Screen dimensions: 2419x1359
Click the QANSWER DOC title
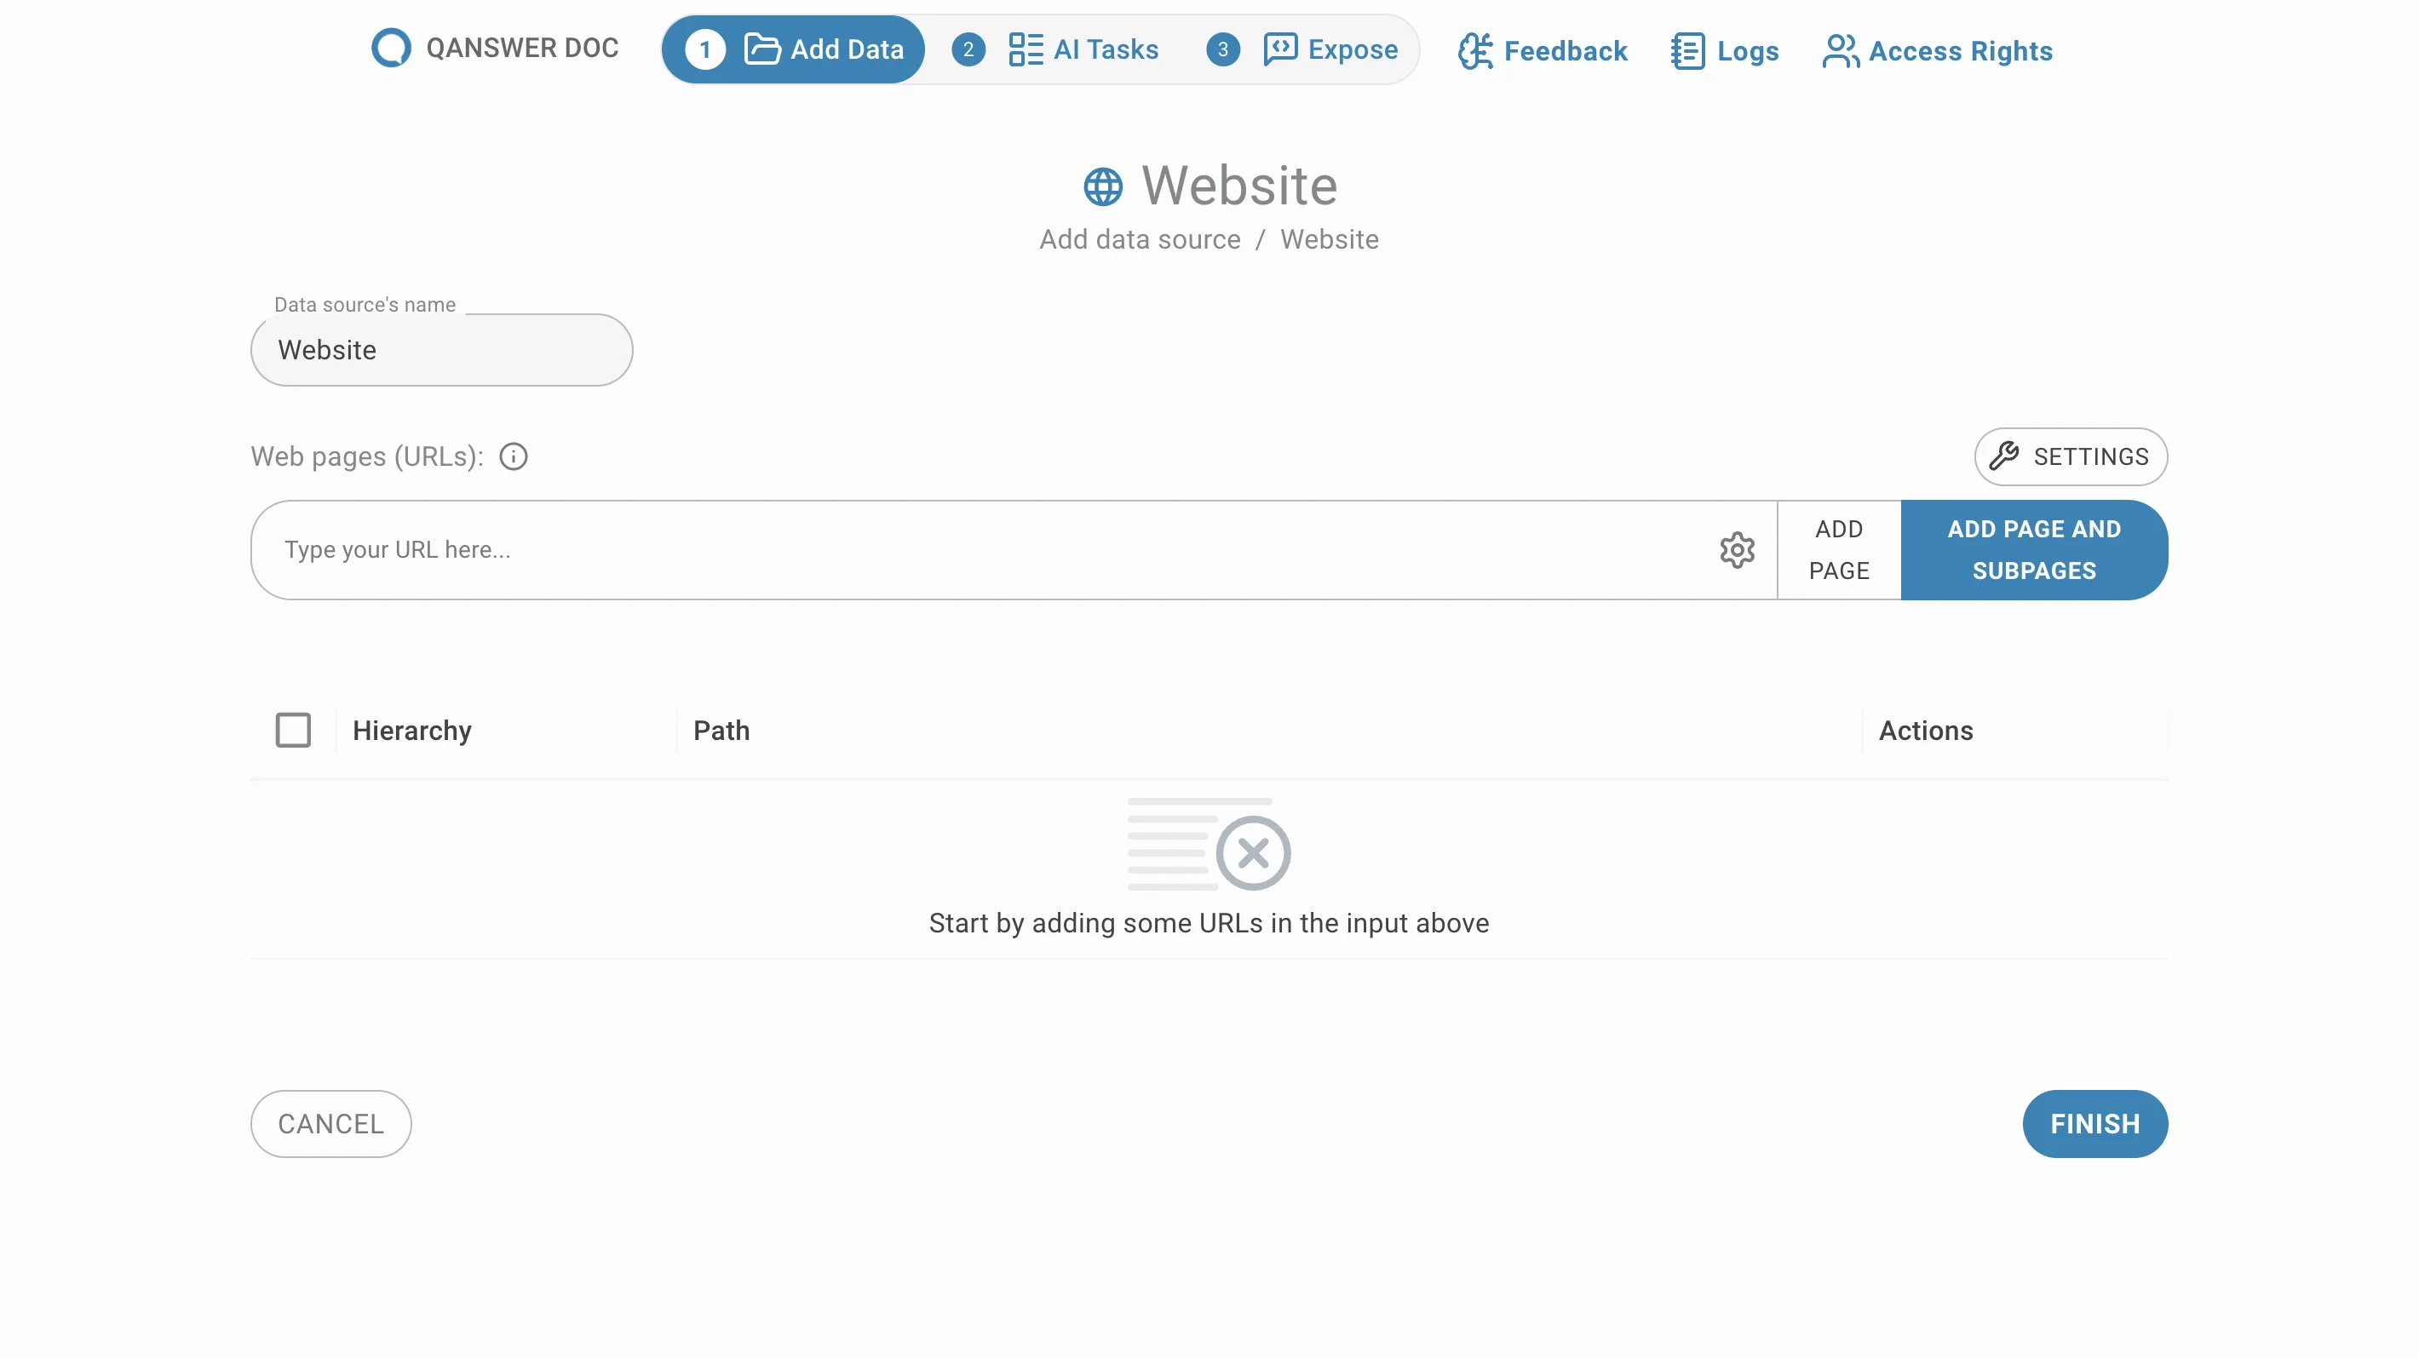(x=522, y=48)
